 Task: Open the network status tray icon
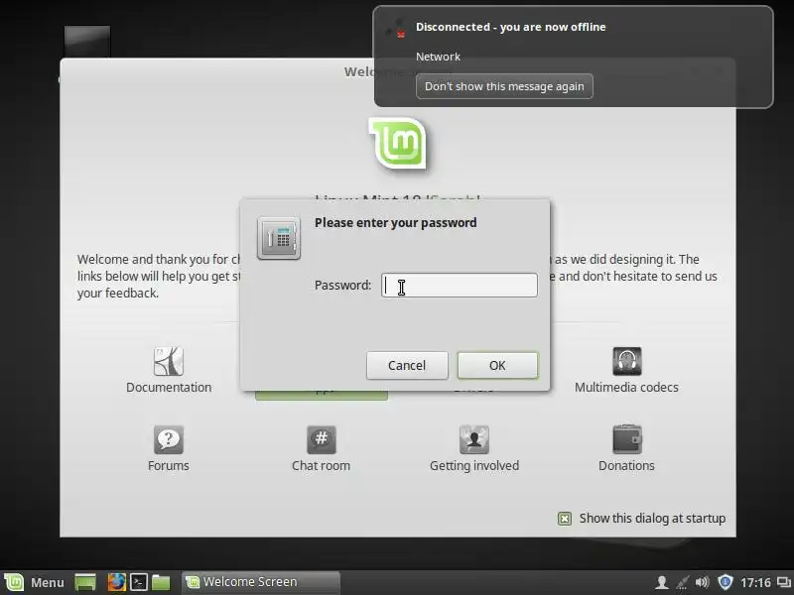tap(682, 582)
